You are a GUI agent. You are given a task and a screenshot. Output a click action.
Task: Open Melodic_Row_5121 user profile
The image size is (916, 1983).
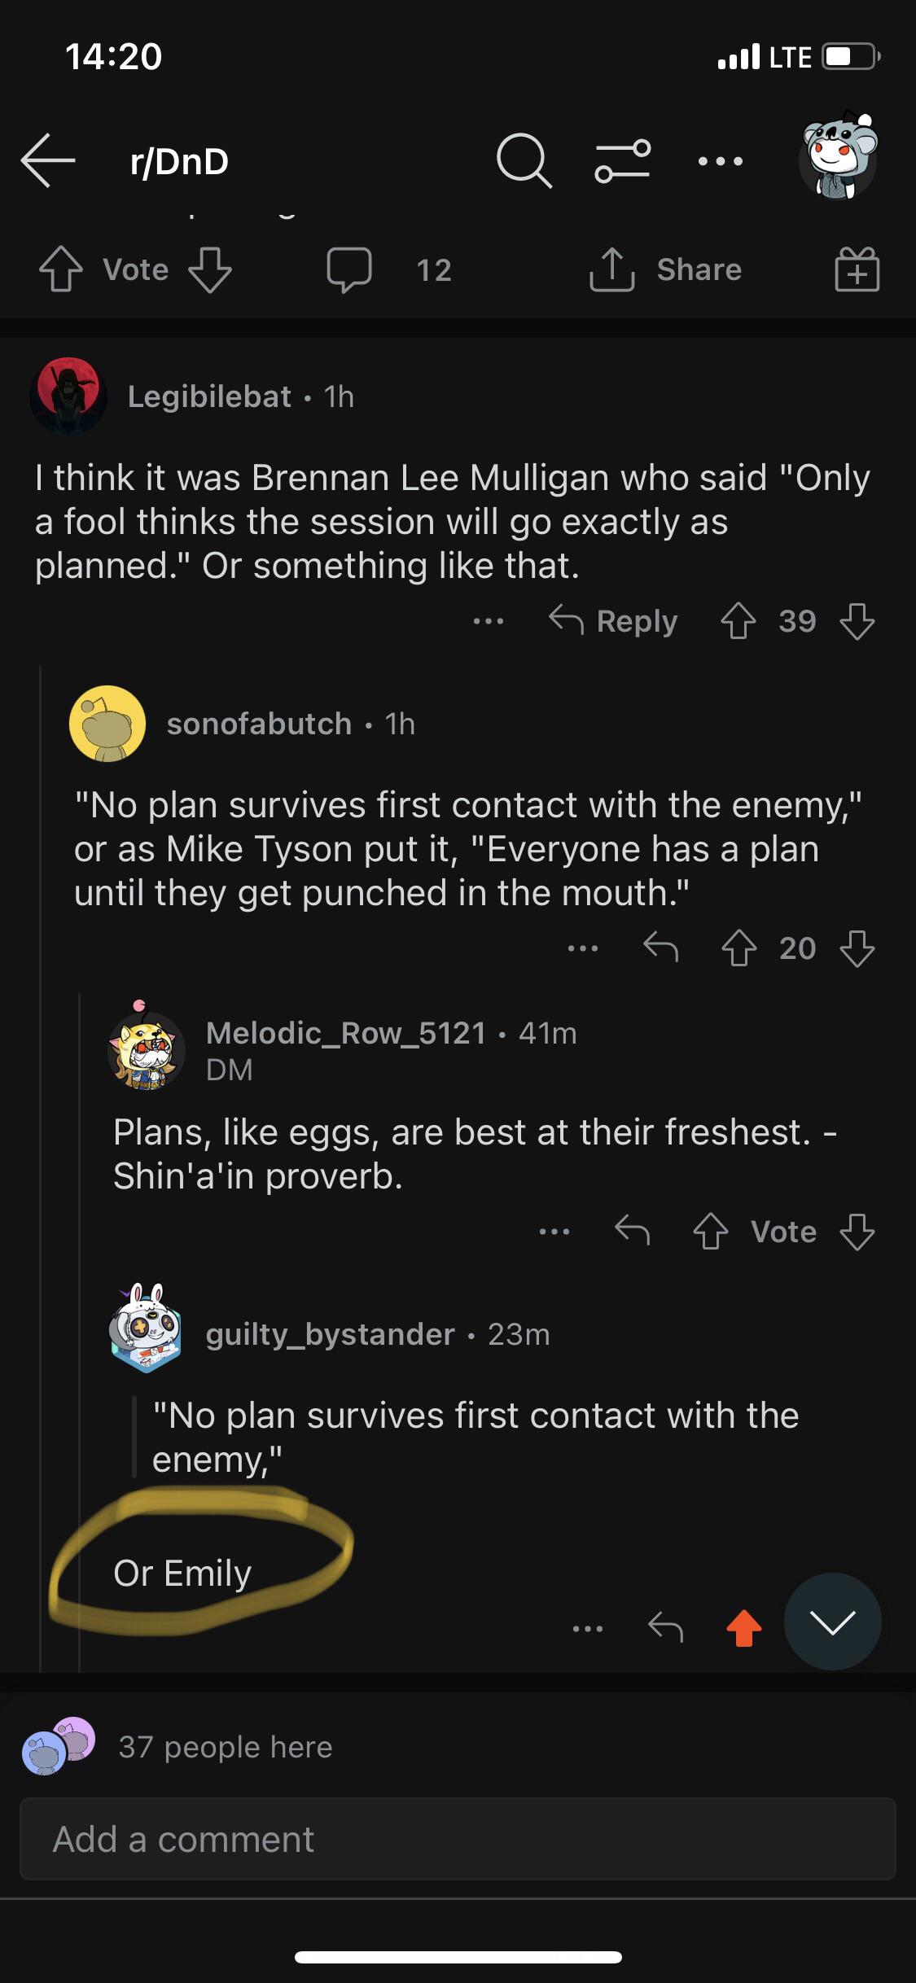pyautogui.click(x=345, y=1033)
